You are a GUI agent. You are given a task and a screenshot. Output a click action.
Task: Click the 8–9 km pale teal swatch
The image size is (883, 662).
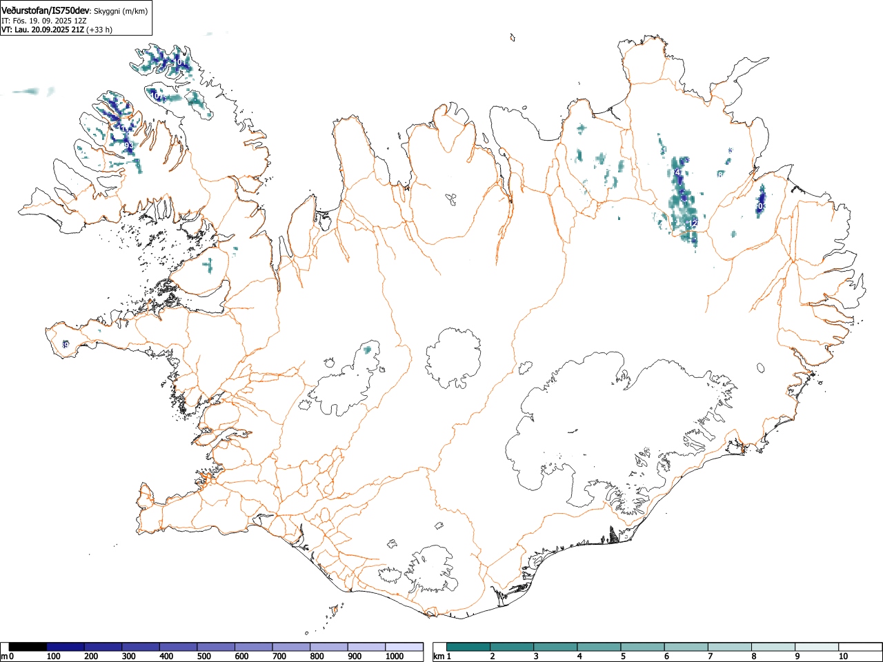773,647
